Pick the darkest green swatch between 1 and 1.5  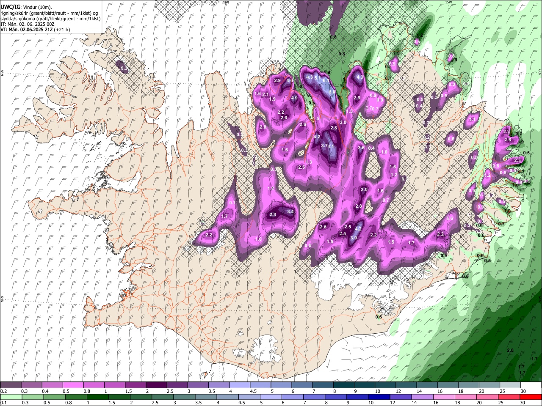pos(97,397)
